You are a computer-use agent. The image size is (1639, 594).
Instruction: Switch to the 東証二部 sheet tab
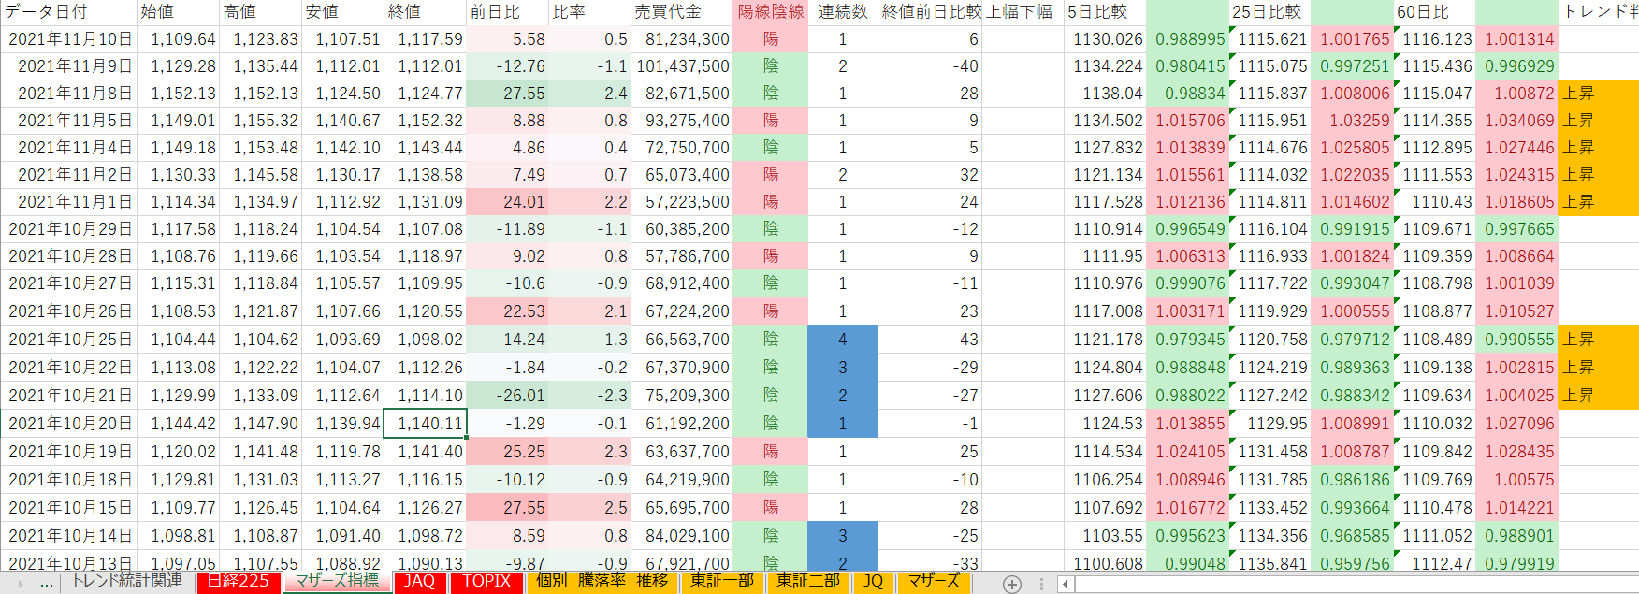pyautogui.click(x=808, y=582)
